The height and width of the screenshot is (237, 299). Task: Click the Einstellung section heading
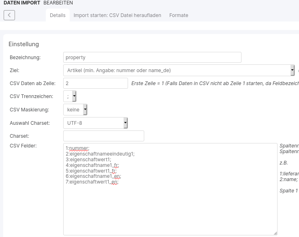click(x=23, y=44)
